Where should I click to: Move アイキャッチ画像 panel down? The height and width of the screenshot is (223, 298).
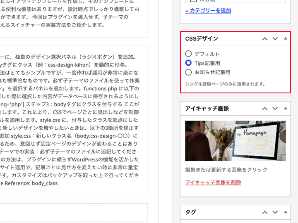click(x=275, y=109)
